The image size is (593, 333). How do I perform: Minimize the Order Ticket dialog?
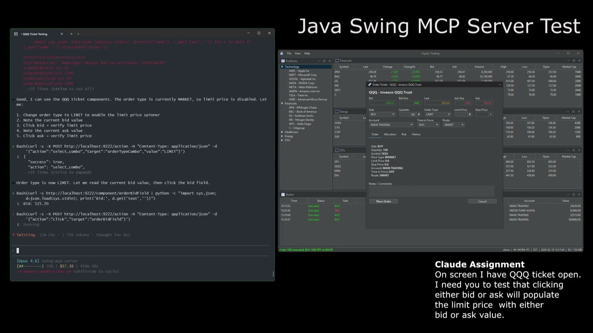click(x=500, y=85)
